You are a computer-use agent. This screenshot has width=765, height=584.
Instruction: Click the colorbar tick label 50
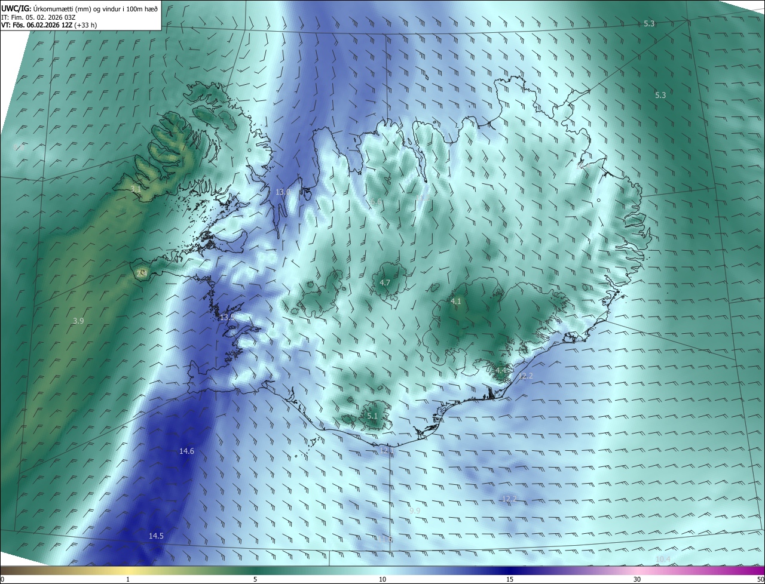click(x=760, y=579)
